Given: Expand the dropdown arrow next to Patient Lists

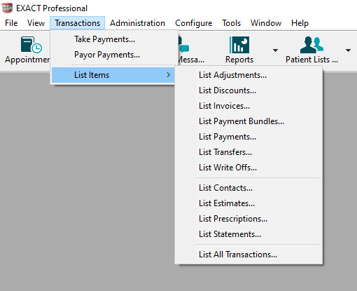Looking at the screenshot, I should pos(348,50).
